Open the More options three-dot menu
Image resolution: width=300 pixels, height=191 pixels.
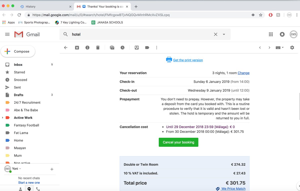point(156,47)
